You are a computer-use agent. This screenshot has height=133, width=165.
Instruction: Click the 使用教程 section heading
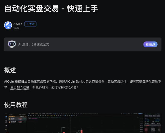point(16,105)
